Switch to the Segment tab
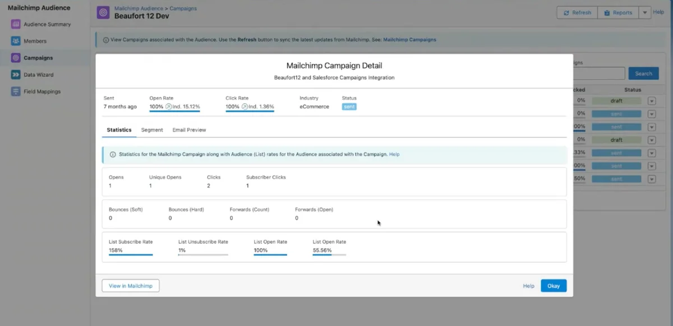 [x=152, y=130]
